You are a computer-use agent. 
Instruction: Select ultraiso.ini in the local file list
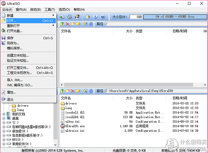tap(75, 131)
